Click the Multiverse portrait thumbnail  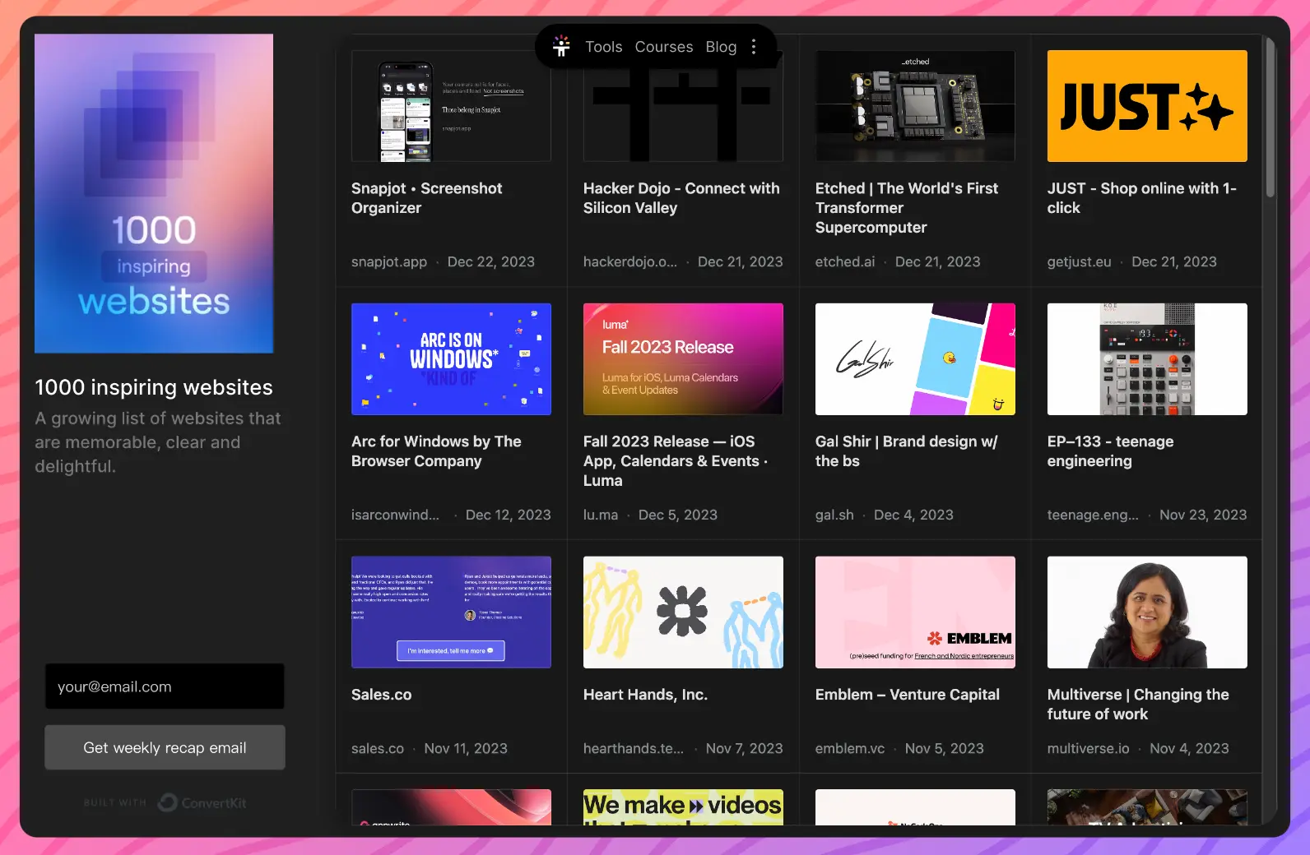click(1146, 612)
